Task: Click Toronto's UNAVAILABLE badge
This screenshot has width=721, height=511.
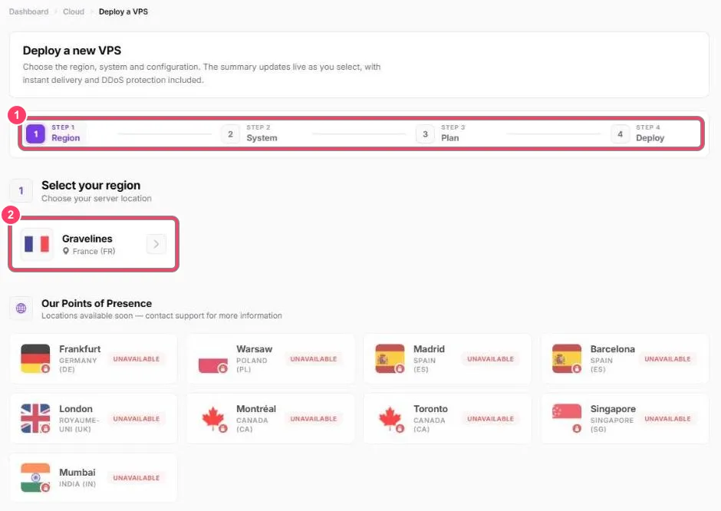Action: click(491, 419)
